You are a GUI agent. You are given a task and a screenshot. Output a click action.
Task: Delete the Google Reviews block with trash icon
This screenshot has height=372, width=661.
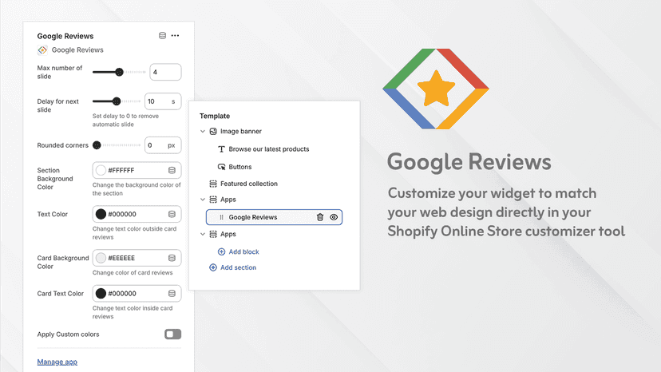pyautogui.click(x=320, y=217)
